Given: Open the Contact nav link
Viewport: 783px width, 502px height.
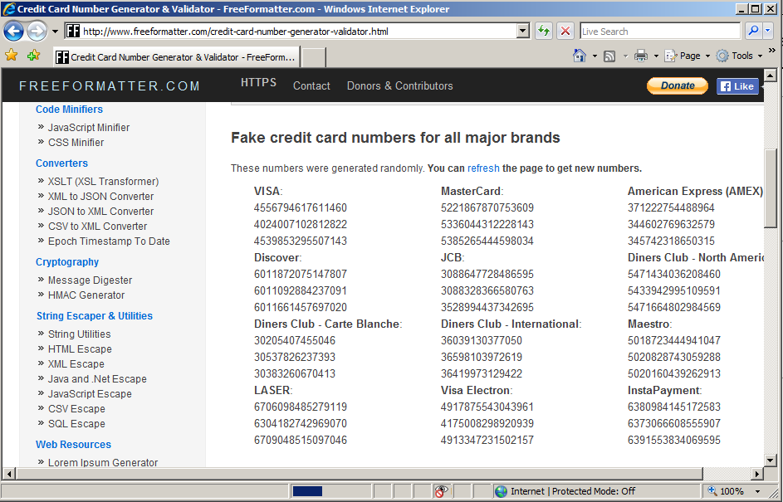Looking at the screenshot, I should 311,85.
